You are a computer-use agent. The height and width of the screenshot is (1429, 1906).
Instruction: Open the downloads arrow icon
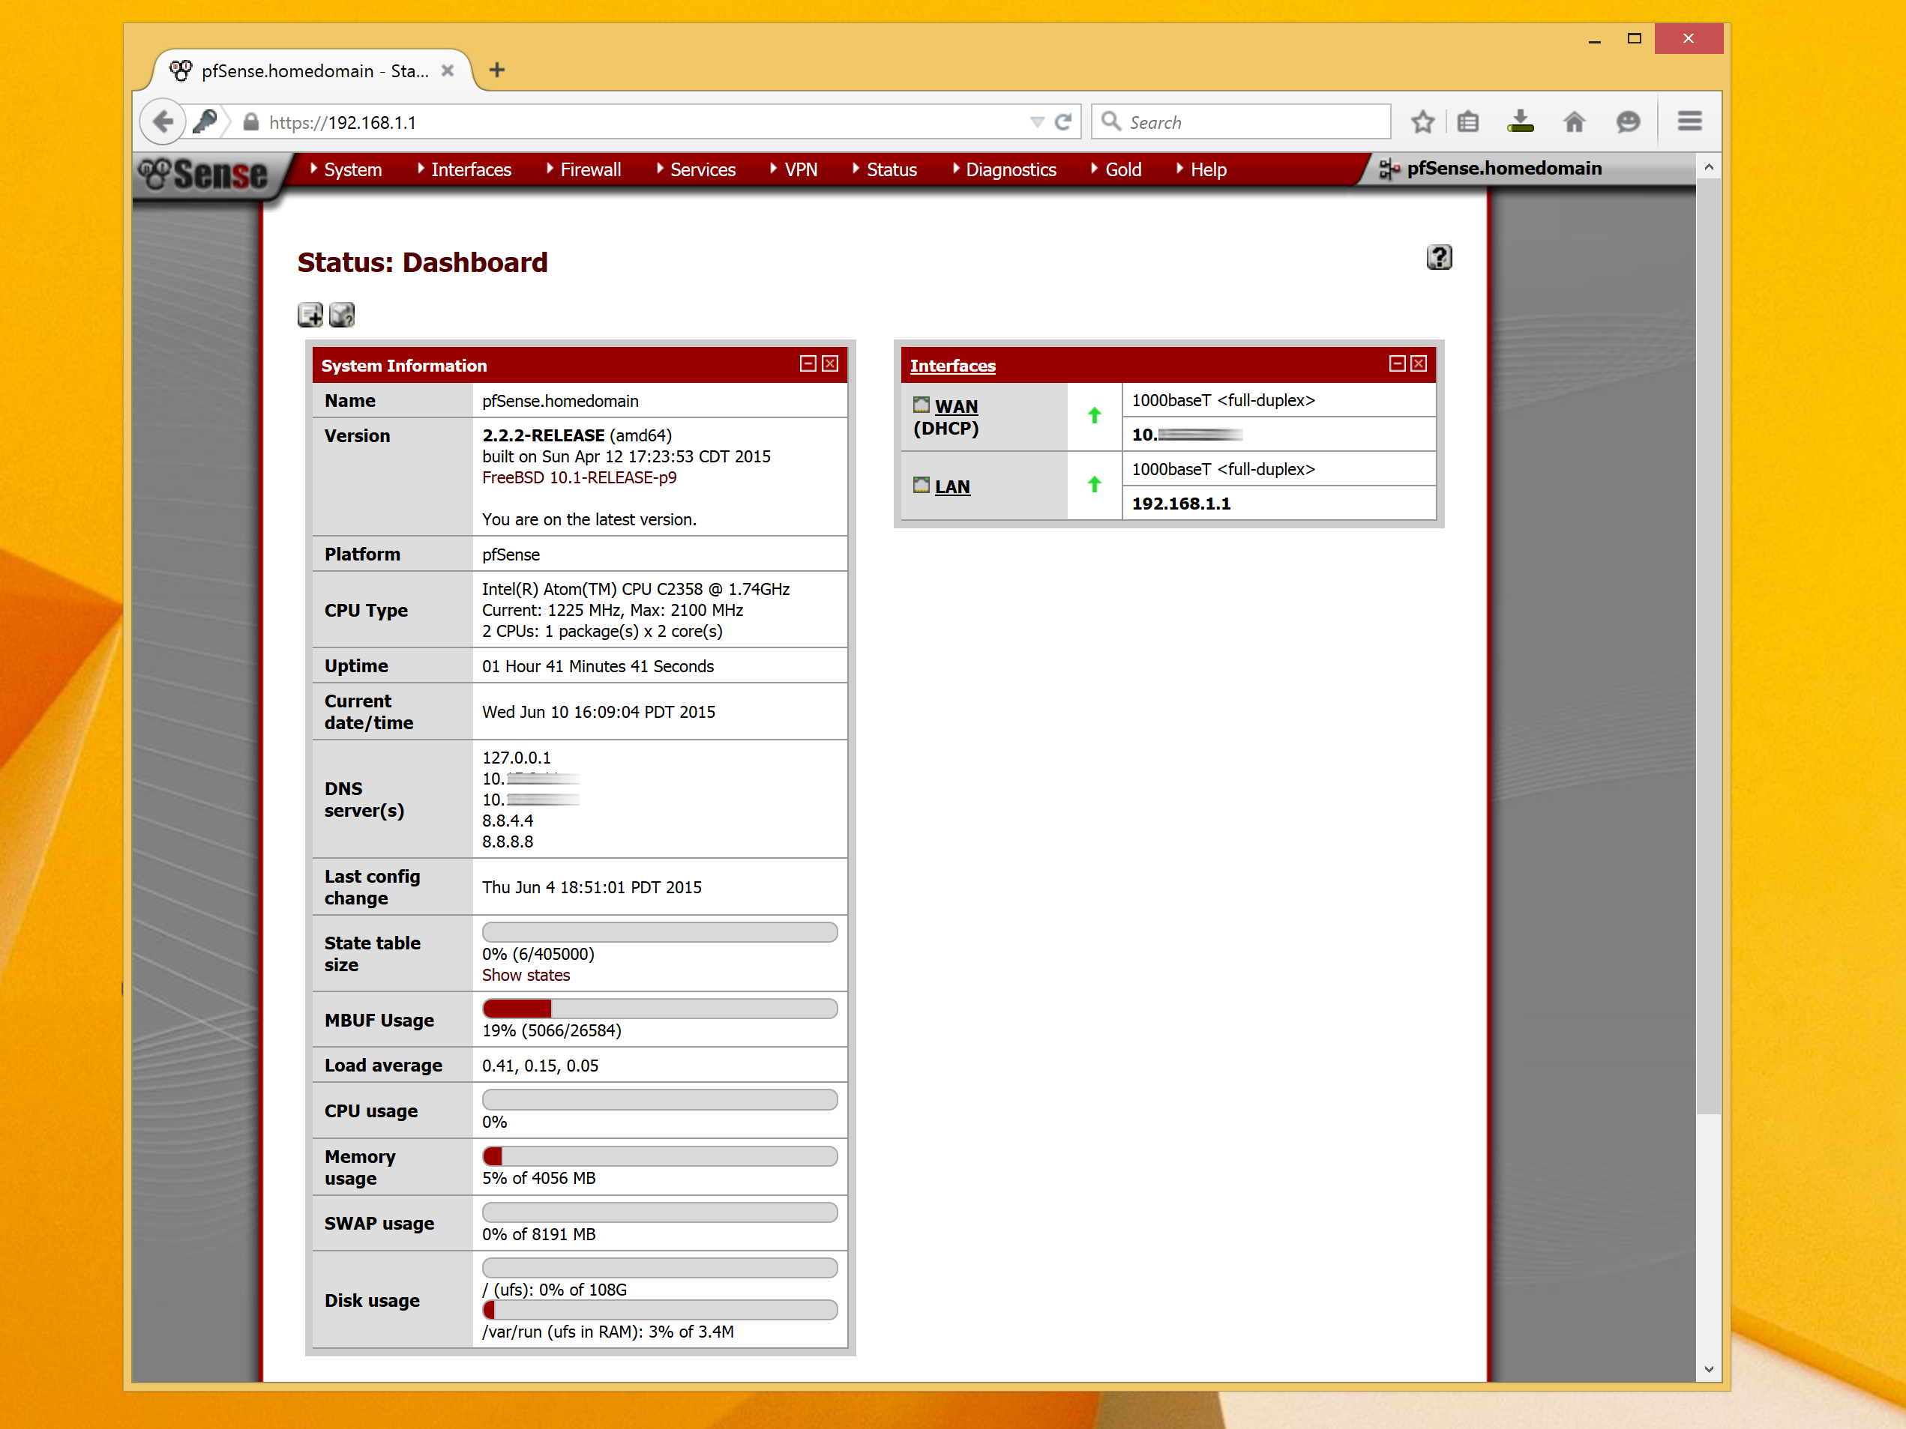(x=1521, y=121)
